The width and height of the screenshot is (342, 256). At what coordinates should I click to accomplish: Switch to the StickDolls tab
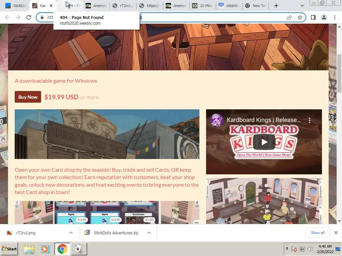click(16, 6)
